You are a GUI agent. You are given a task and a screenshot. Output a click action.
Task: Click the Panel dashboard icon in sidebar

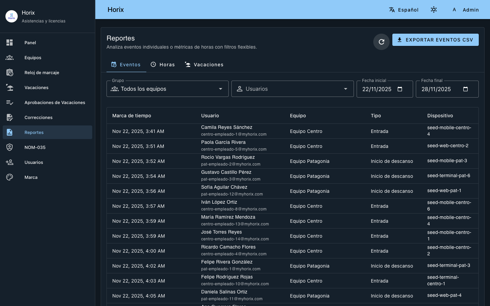click(x=10, y=42)
